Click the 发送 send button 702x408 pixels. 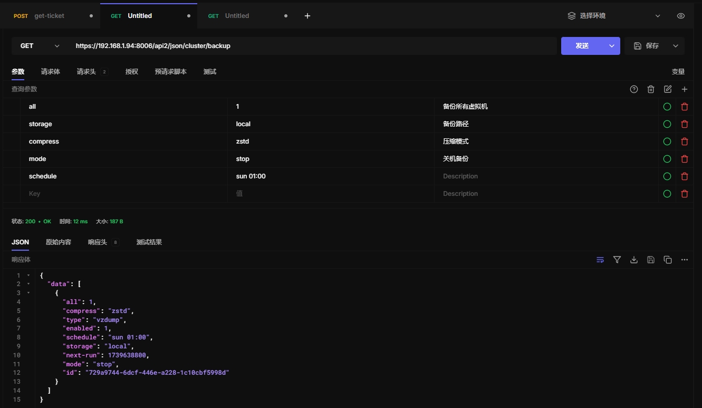[x=582, y=46]
